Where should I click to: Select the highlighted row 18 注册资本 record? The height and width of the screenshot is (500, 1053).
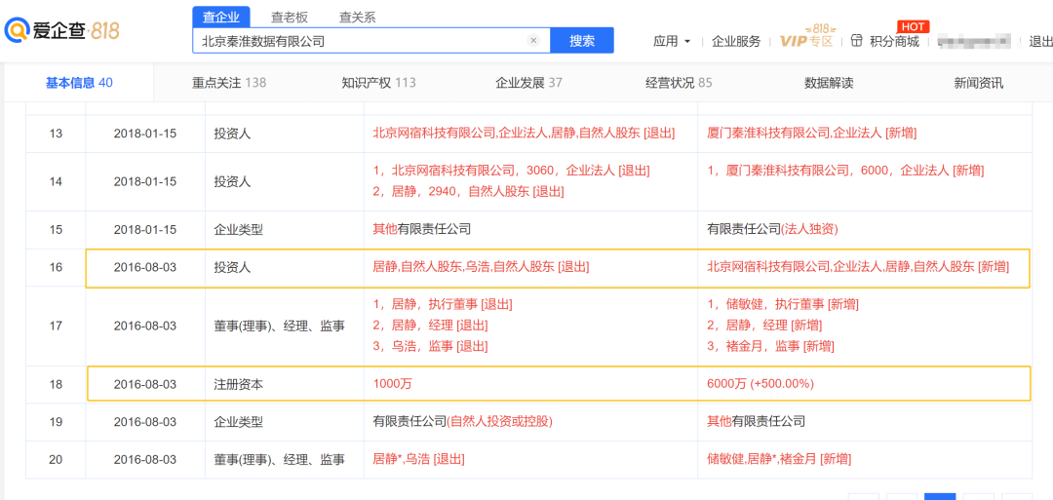click(x=558, y=384)
